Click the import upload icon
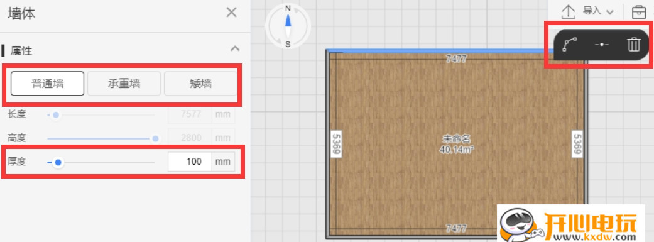Viewport: 654px width, 242px height. pyautogui.click(x=568, y=12)
